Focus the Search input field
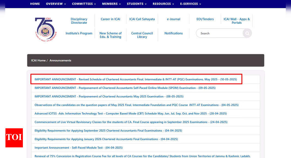This screenshot has height=158, width=291. point(219,33)
